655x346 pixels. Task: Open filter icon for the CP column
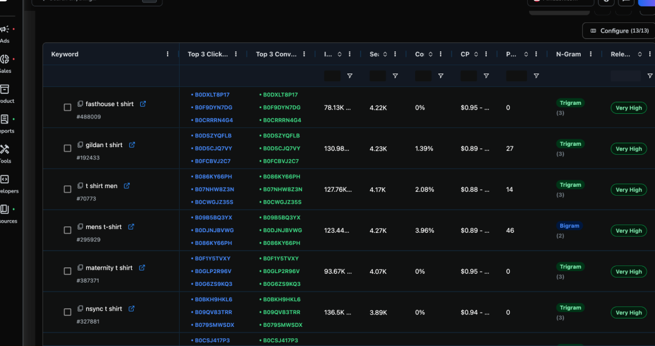(x=486, y=75)
